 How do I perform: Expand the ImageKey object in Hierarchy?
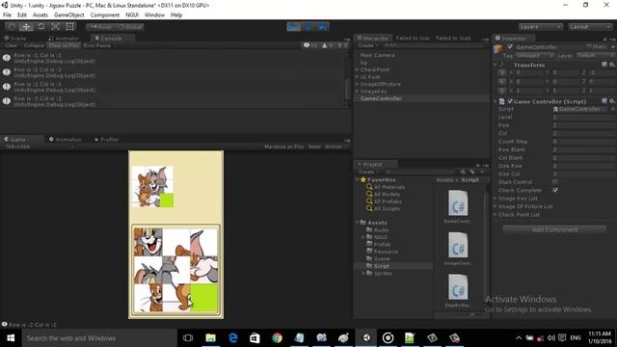[x=358, y=92]
